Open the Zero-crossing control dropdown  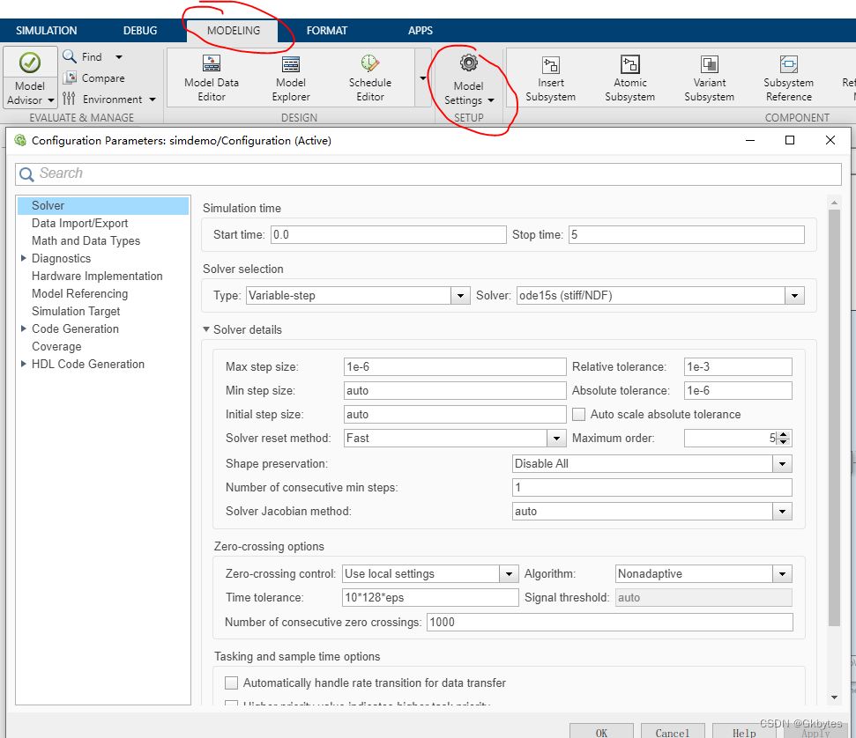coord(509,574)
